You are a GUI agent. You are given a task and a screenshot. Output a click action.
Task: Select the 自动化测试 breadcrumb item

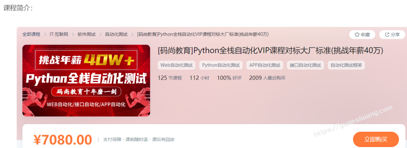coord(116,34)
